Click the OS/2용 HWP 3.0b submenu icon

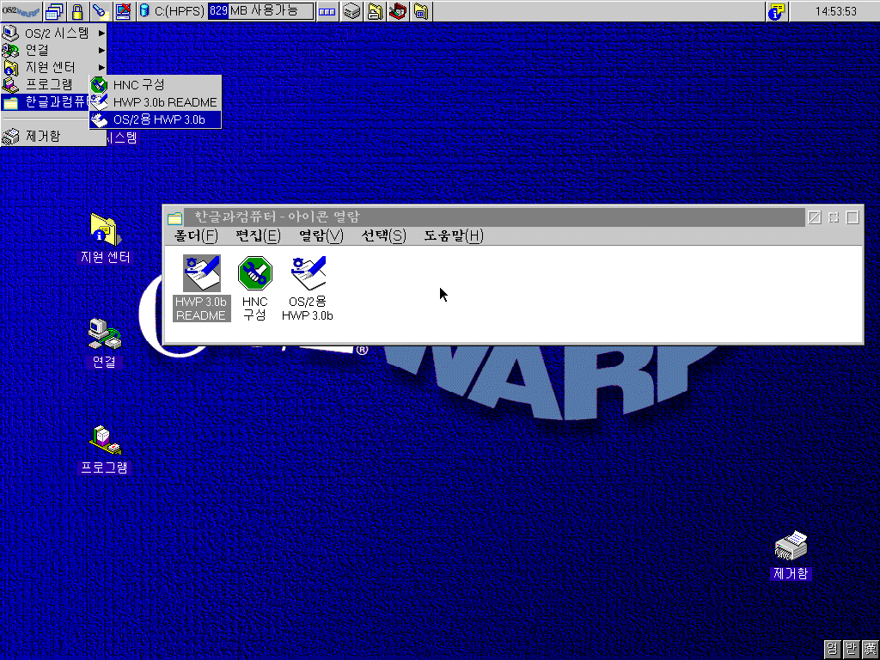coord(100,119)
